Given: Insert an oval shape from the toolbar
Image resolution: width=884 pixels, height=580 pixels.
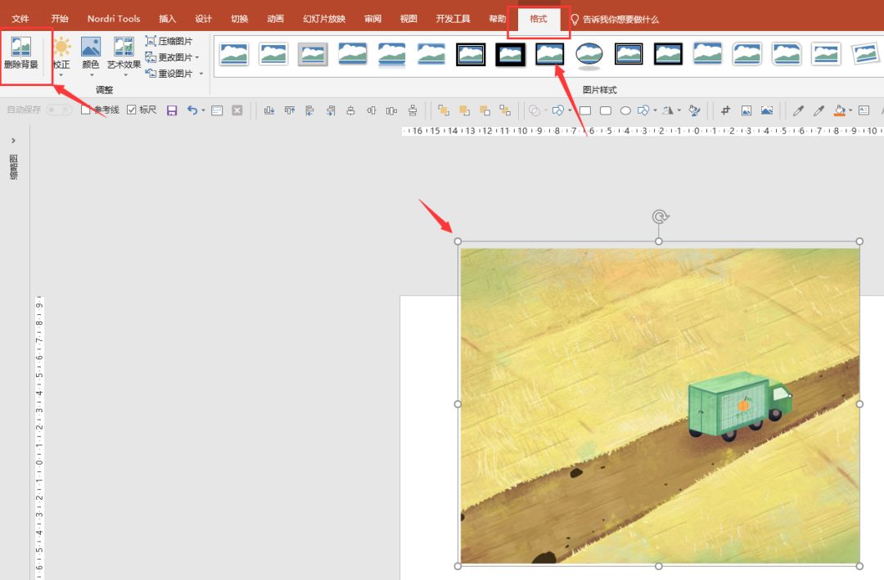Looking at the screenshot, I should tap(625, 110).
